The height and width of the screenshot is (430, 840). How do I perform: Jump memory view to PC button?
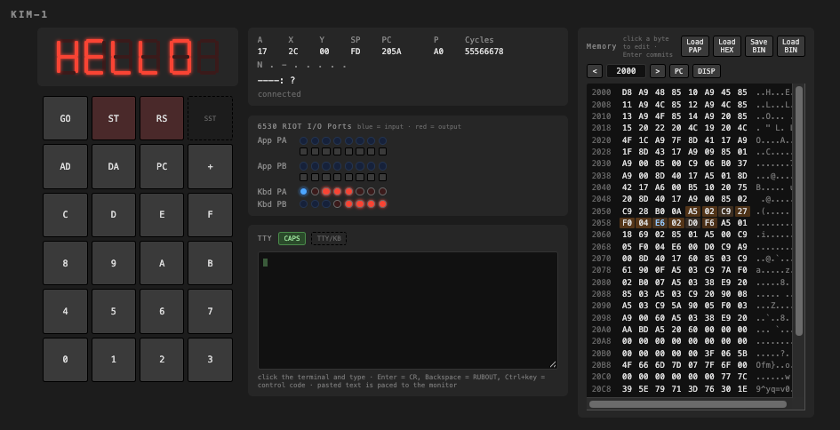pyautogui.click(x=679, y=71)
